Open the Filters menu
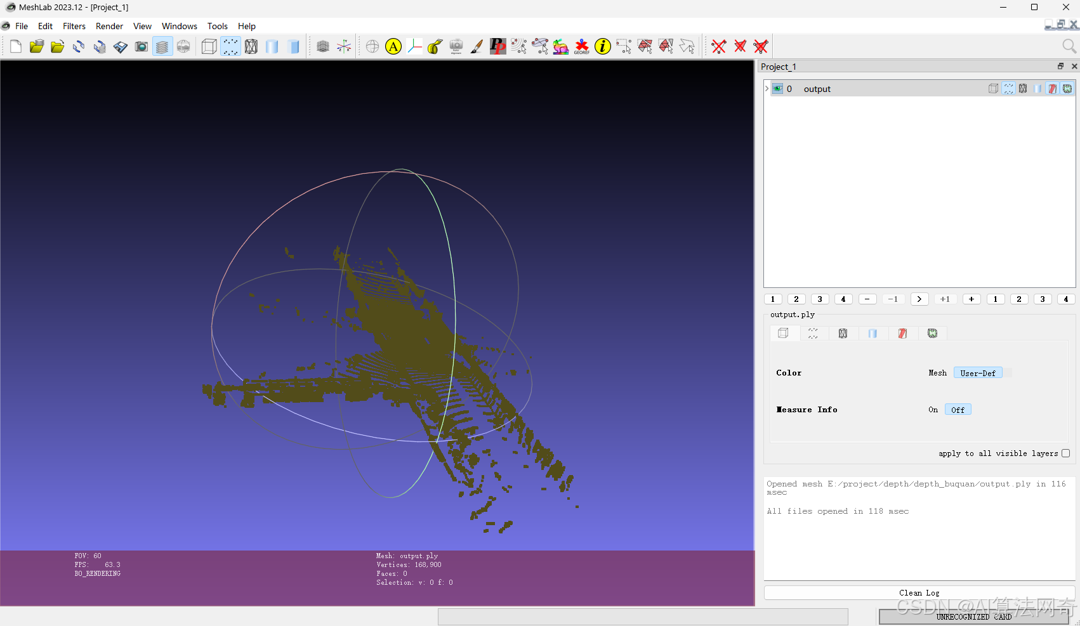This screenshot has height=626, width=1080. [74, 26]
